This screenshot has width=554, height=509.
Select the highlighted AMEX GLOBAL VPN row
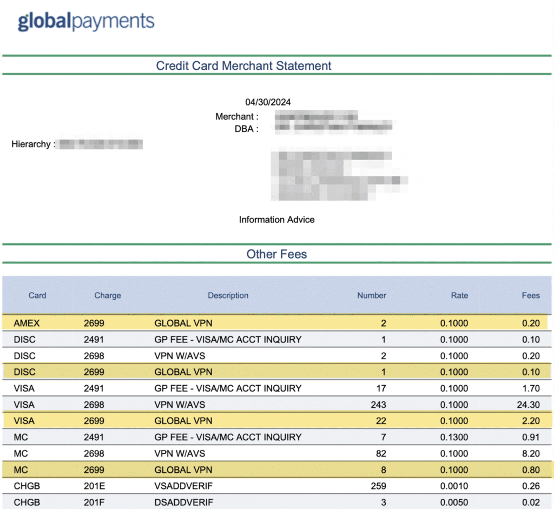[x=276, y=323]
